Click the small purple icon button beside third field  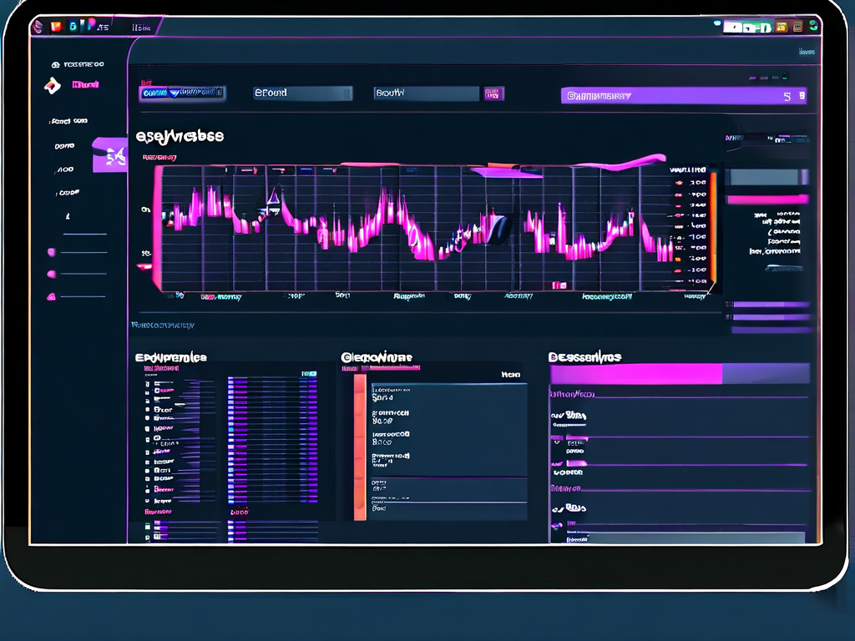click(x=493, y=93)
